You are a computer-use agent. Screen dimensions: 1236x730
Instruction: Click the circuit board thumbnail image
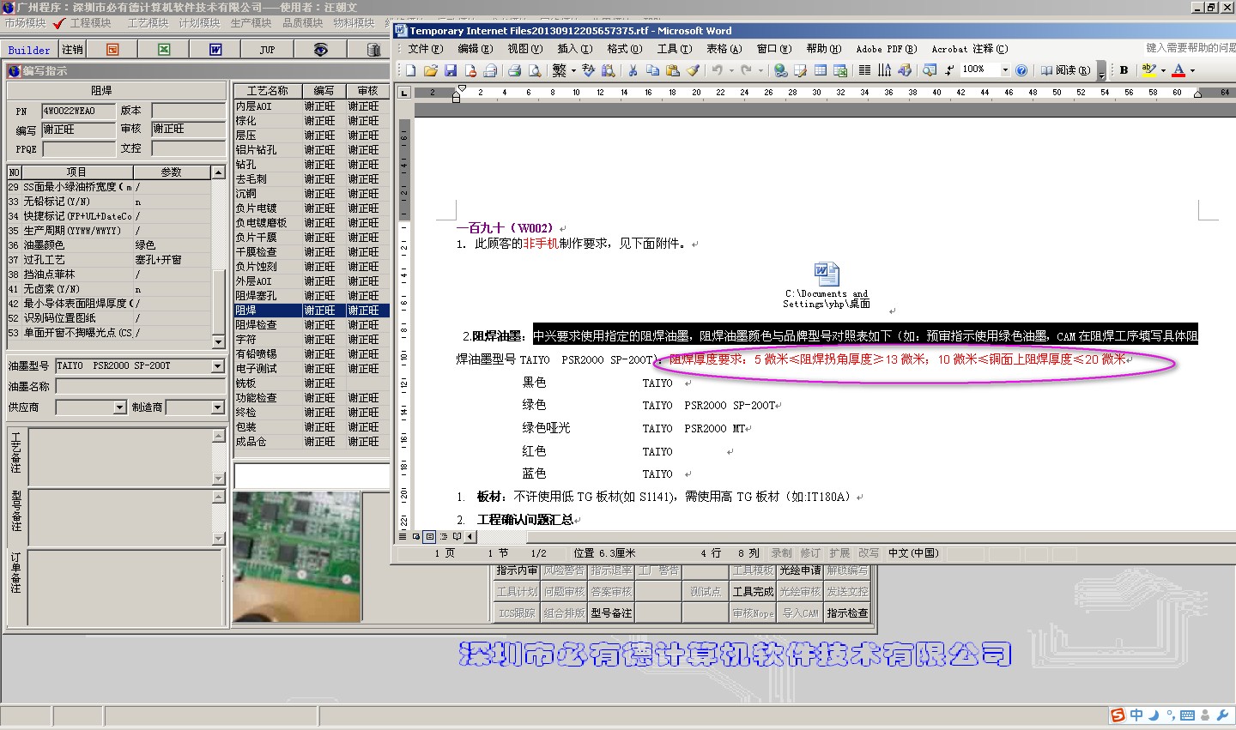(297, 557)
